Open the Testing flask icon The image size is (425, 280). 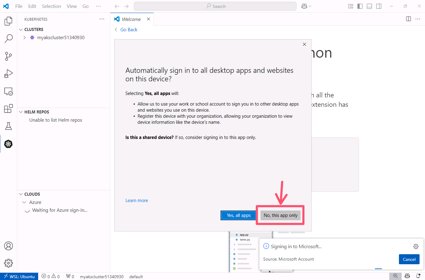(8, 126)
